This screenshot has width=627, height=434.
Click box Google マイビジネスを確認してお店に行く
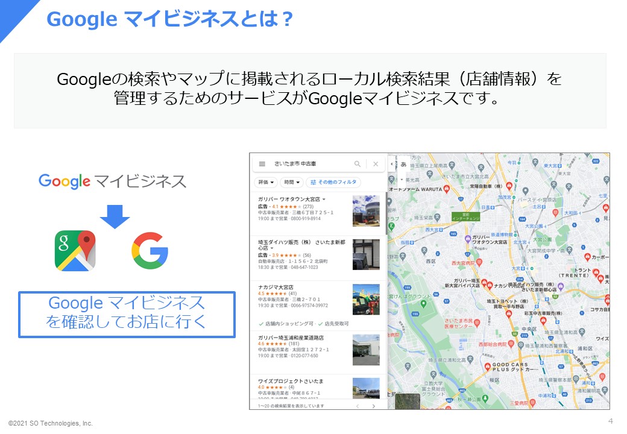click(x=127, y=315)
